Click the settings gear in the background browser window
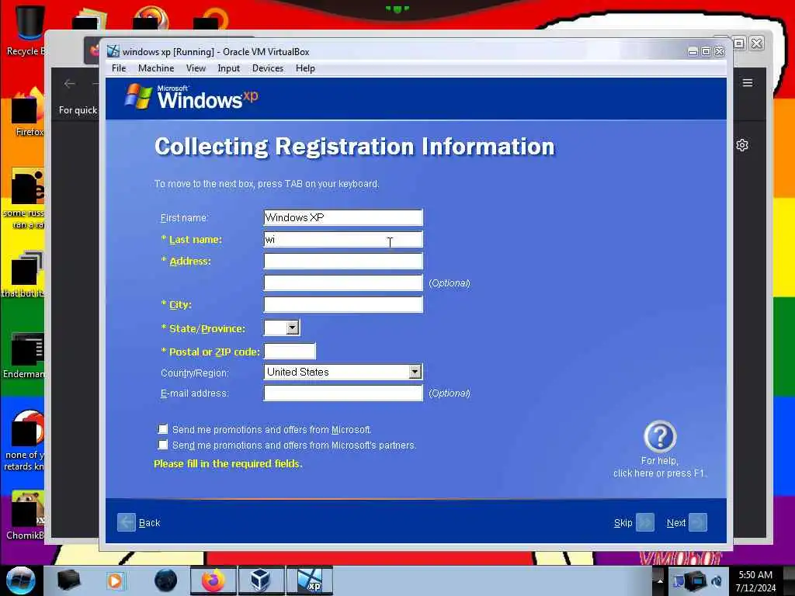Image resolution: width=795 pixels, height=596 pixels. tap(742, 145)
